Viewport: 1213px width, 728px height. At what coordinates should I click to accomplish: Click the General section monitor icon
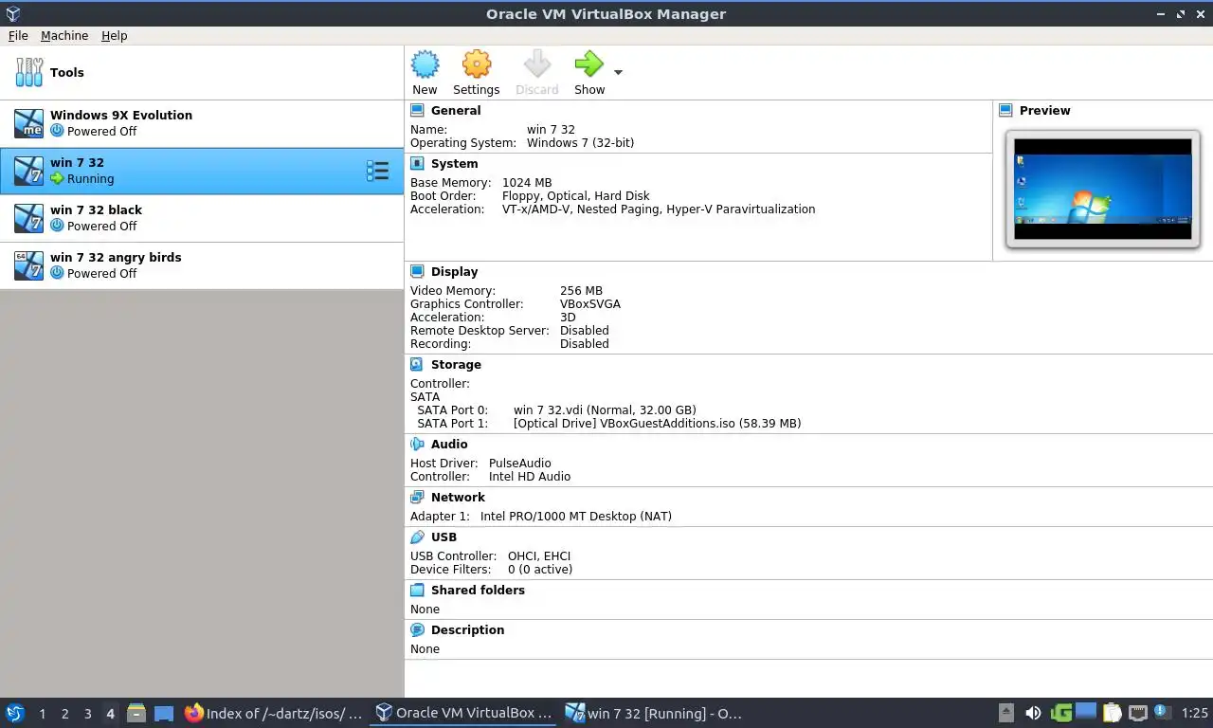[x=417, y=110]
